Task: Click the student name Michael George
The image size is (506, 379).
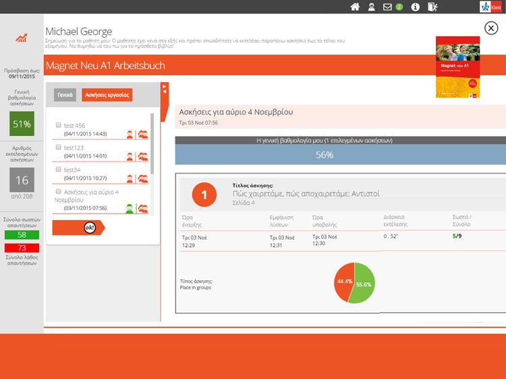Action: [79, 31]
